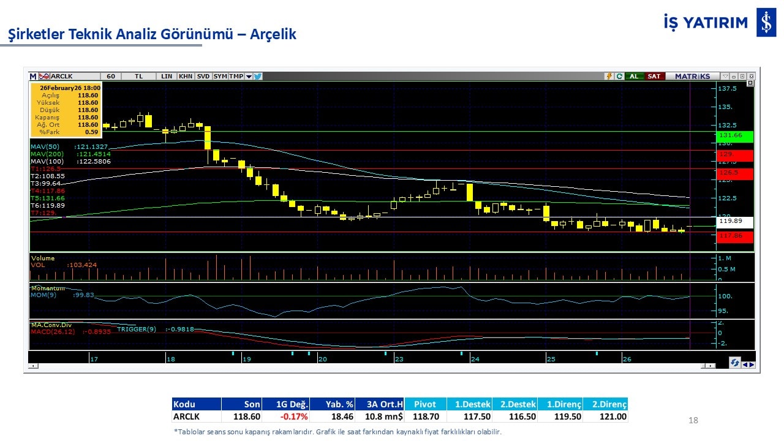Click the Matriks M logo icon

[x=33, y=77]
